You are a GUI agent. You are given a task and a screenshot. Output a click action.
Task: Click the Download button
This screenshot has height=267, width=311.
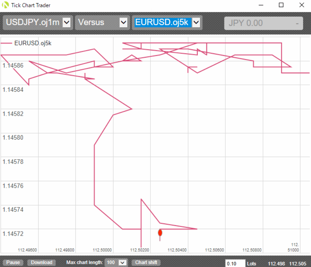42,263
